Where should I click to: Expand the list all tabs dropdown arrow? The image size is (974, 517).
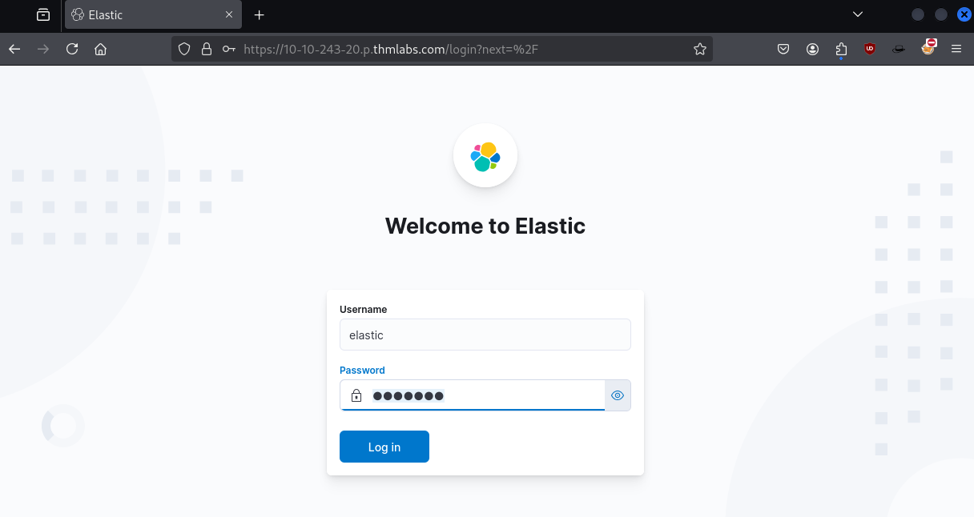(x=858, y=14)
